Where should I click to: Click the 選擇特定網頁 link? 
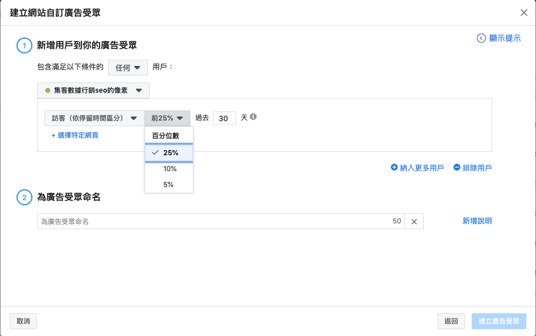tap(75, 135)
